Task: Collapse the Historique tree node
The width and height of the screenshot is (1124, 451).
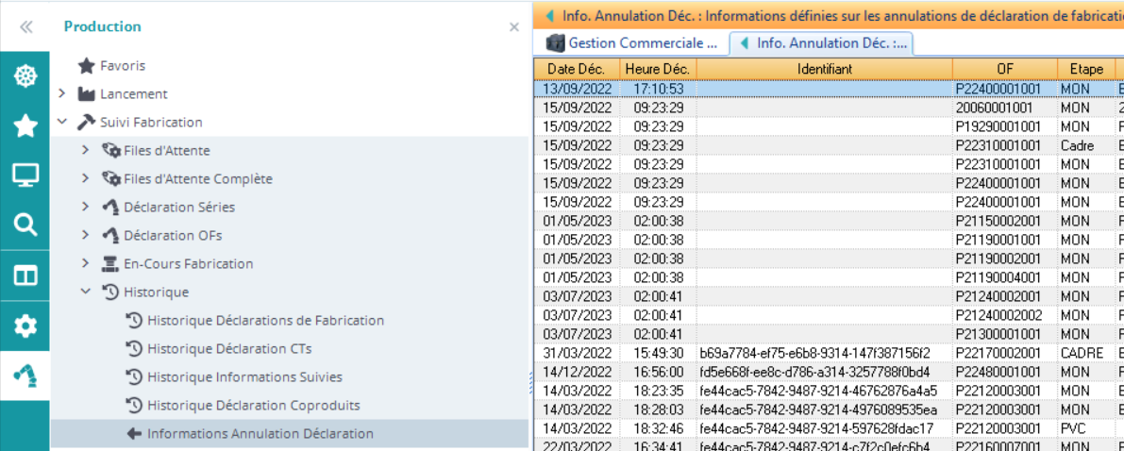Action: coord(86,292)
